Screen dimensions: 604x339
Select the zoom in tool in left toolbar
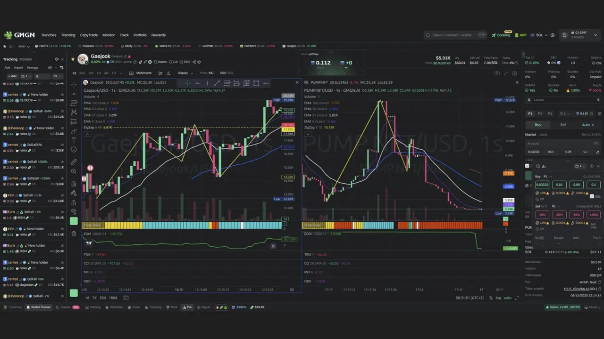(74, 171)
